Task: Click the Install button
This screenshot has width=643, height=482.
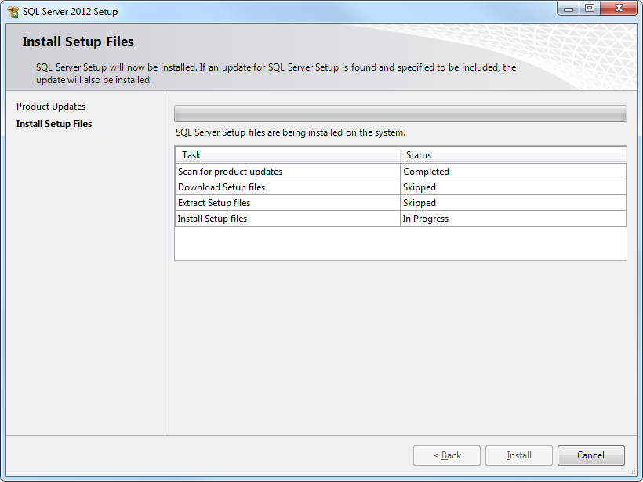Action: [x=518, y=455]
